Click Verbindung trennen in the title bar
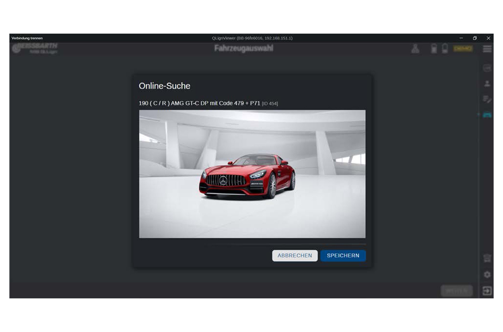 pos(27,38)
